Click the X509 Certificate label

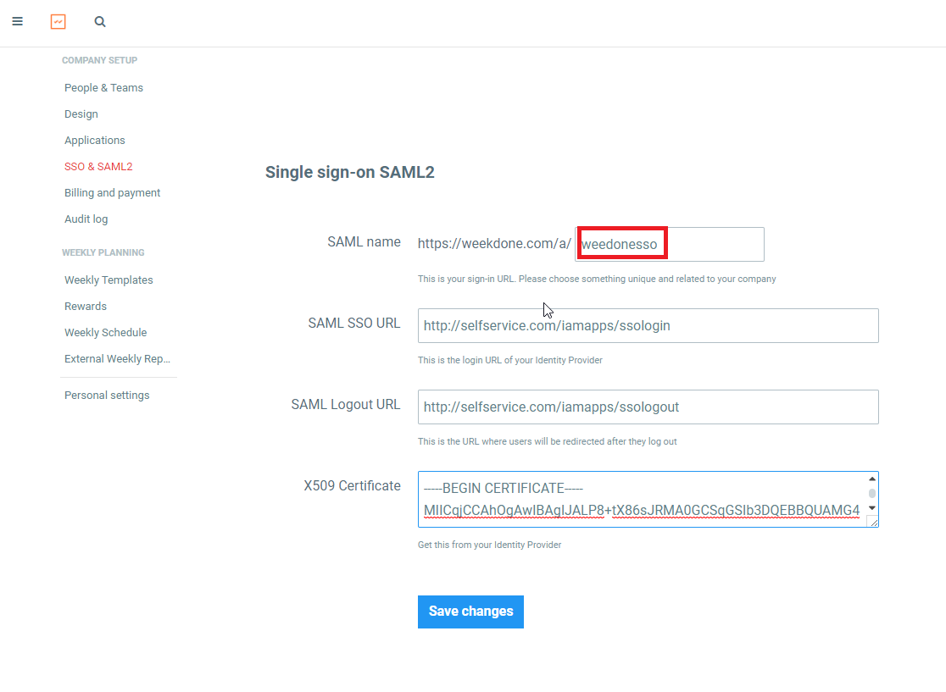(353, 486)
